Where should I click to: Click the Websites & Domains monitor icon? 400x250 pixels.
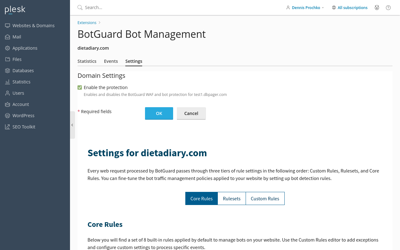click(7, 26)
